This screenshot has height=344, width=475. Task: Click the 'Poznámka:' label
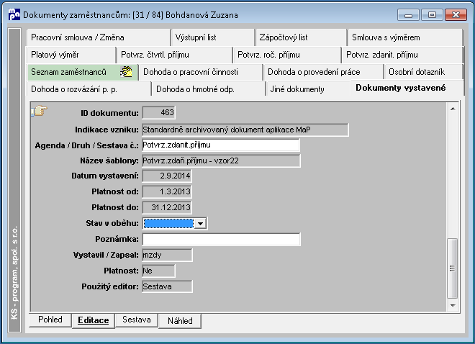tap(117, 239)
